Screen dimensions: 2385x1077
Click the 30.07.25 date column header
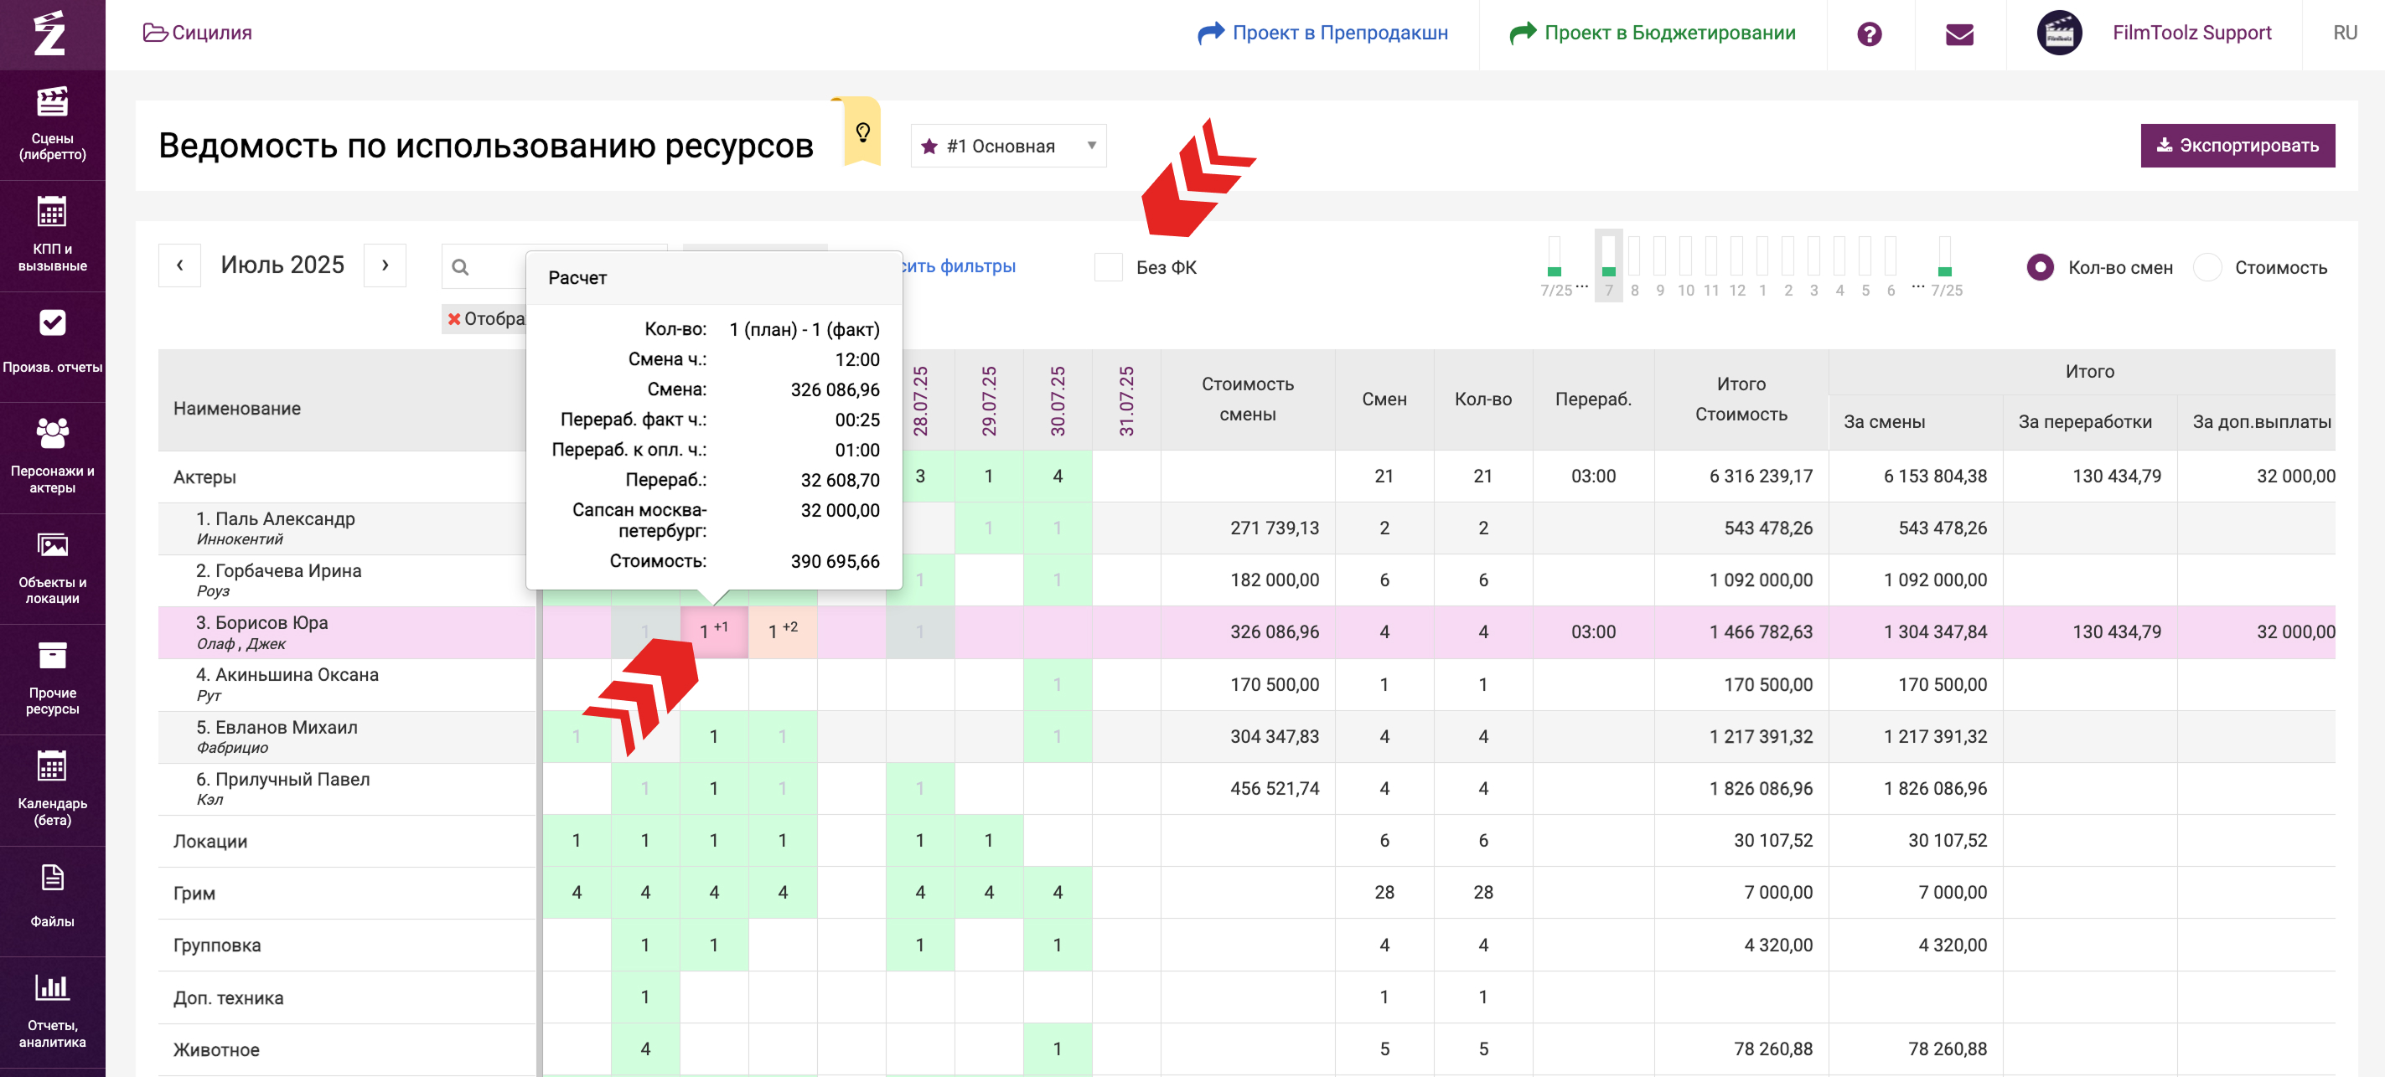(1058, 400)
